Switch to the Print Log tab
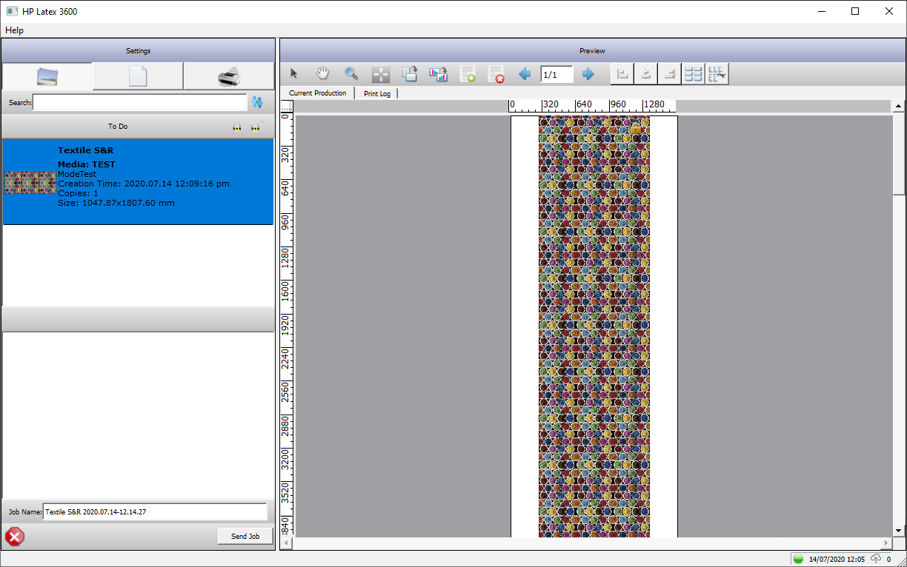The image size is (907, 567). [377, 94]
